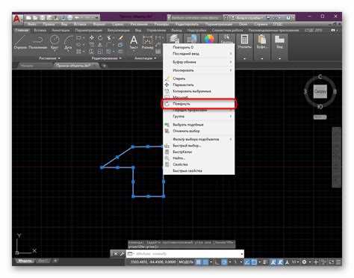Choose Найти from context menu
This screenshot has height=278, width=354.
199,158
